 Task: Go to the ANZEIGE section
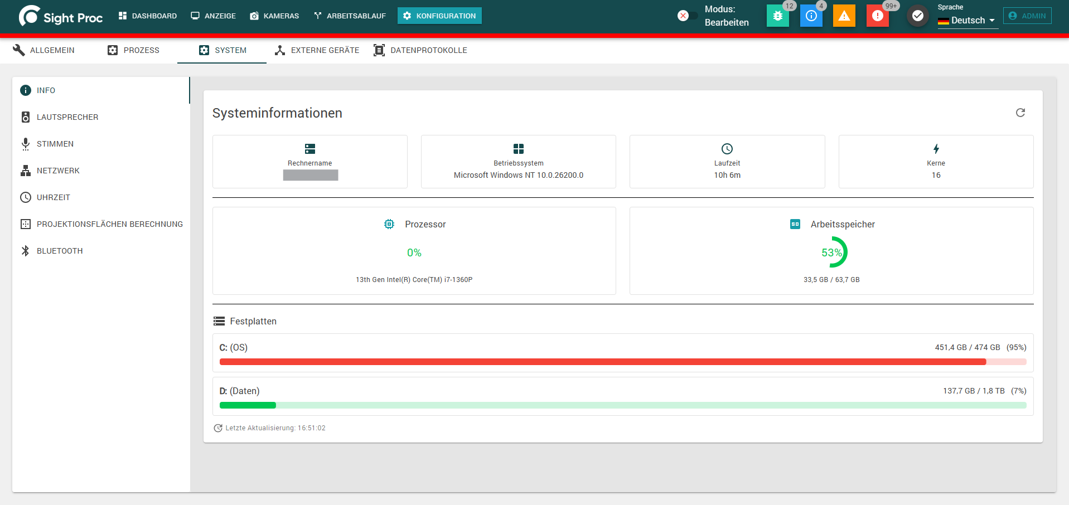[x=214, y=16]
